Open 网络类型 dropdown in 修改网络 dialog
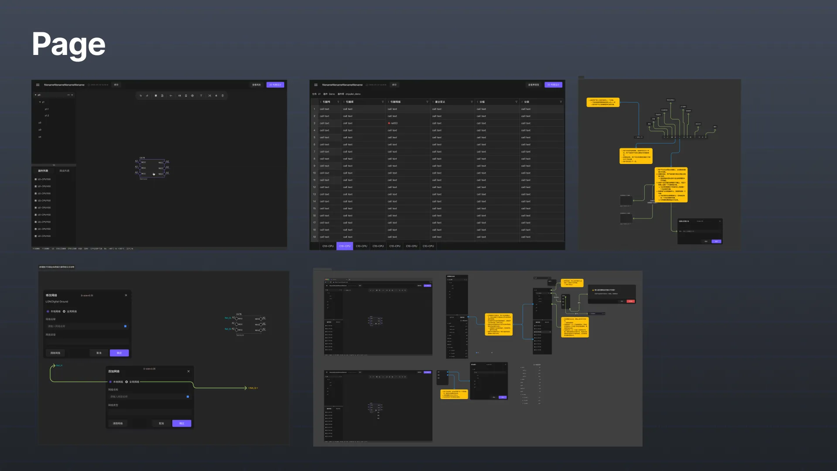 click(x=87, y=341)
